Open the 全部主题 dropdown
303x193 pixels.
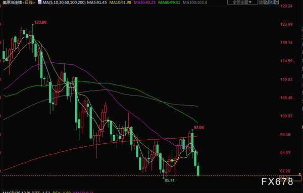(x=242, y=2)
